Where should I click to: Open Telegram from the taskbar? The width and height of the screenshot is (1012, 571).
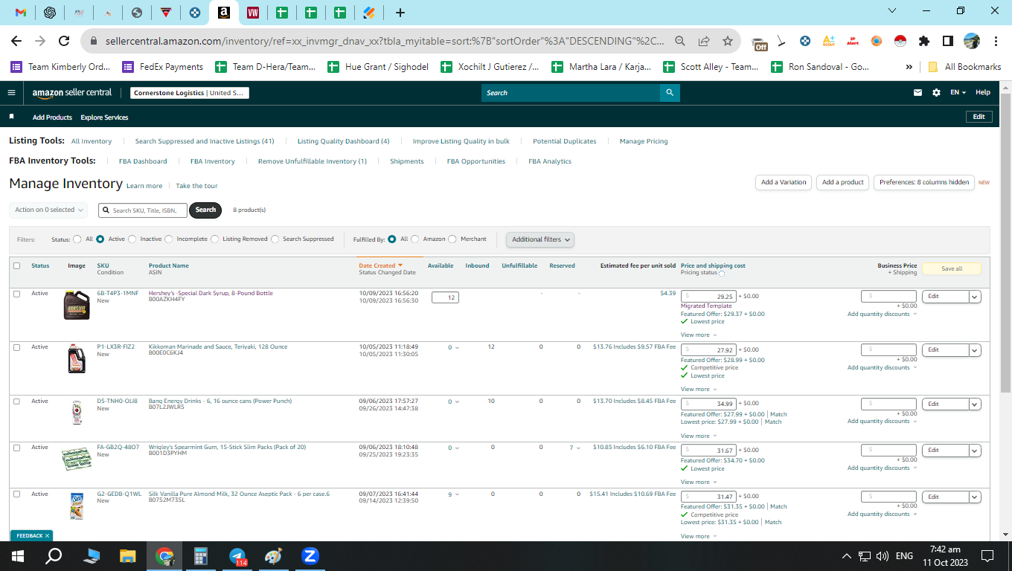pos(237,555)
